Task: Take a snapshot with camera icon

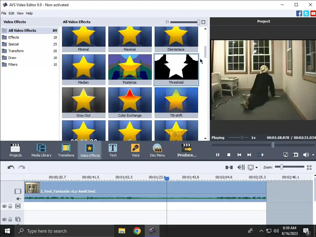Action: coord(295,155)
